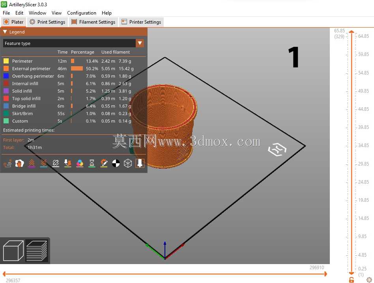Click the 34.85 tick on layer ruler
This screenshot has height=283, width=374.
coord(363,145)
